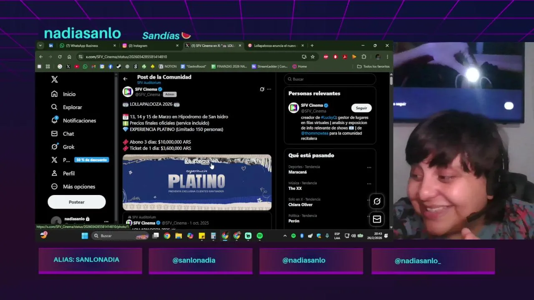Open more options for Maracaná trend
Screen dimensions: 534x300
point(369,167)
